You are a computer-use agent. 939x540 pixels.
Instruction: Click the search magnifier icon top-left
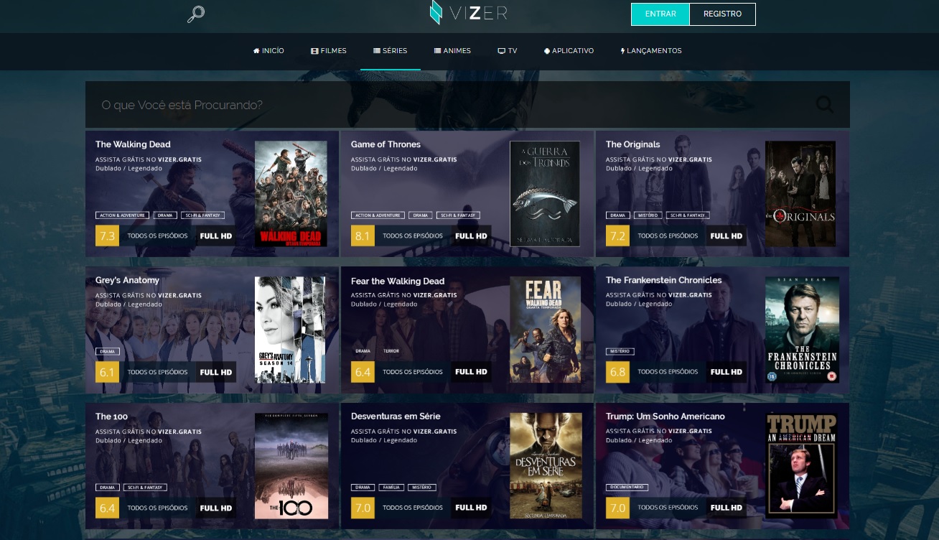pos(195,14)
